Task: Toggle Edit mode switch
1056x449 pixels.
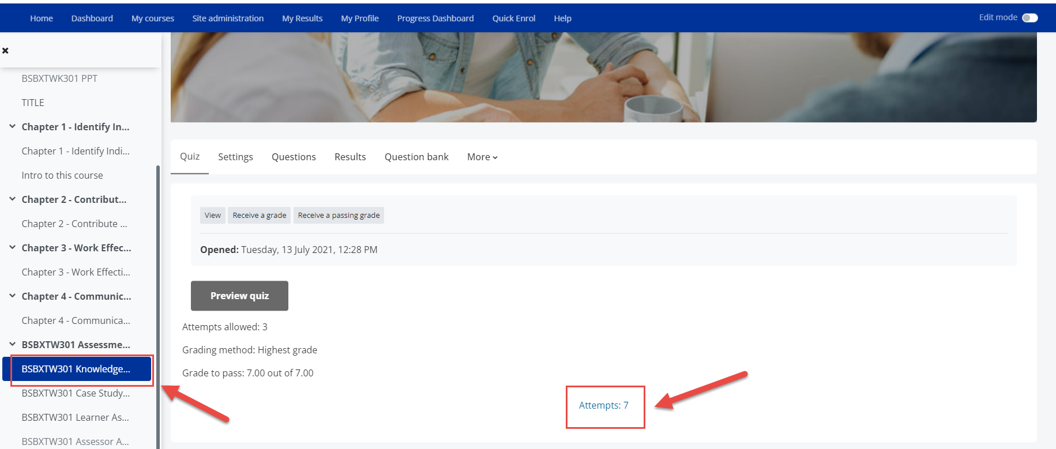Action: pos(1029,18)
